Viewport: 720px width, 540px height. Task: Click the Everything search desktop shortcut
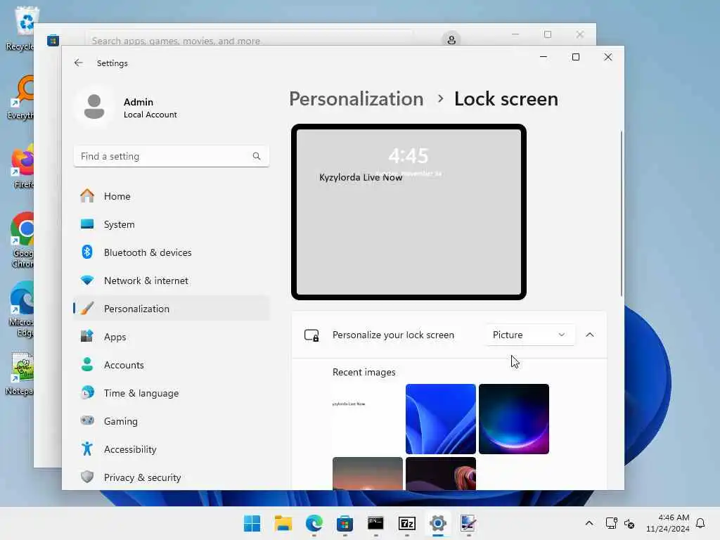coord(21,97)
